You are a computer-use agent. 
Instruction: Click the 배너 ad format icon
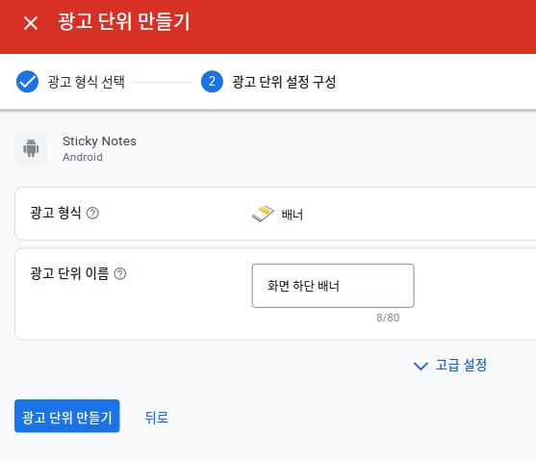(x=263, y=214)
